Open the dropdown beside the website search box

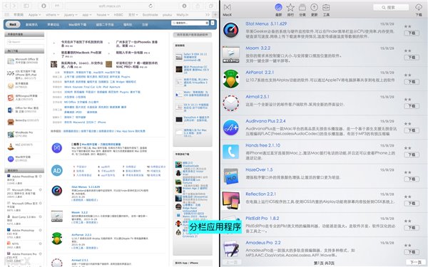pyautogui.click(x=213, y=23)
